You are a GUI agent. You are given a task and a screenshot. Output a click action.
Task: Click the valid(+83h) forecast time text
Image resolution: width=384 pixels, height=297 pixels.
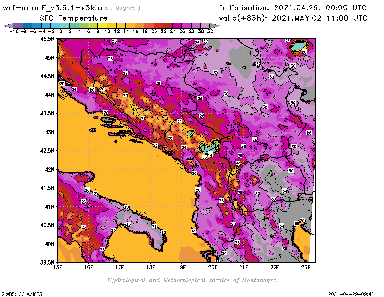click(293, 18)
